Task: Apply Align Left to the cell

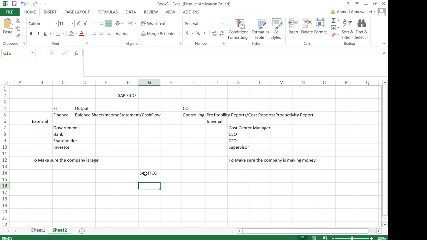Action: pyautogui.click(x=94, y=33)
